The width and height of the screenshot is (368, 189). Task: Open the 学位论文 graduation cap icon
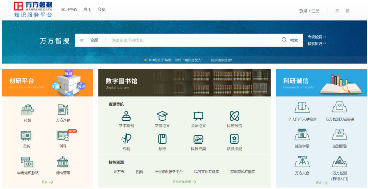click(x=162, y=116)
